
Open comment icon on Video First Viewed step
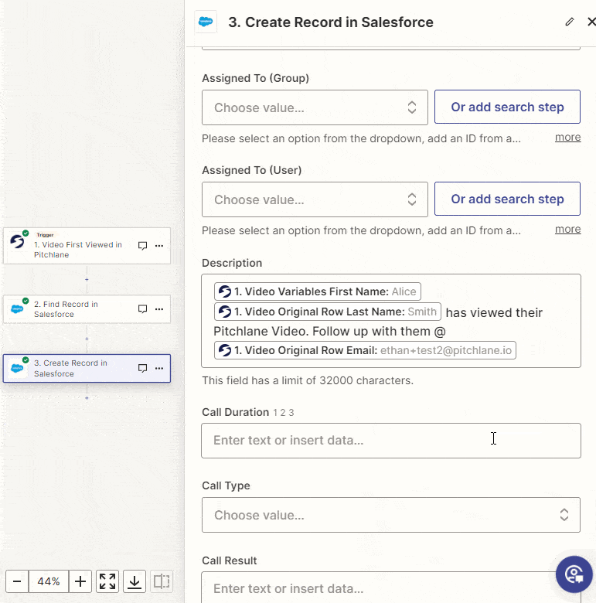pos(142,246)
